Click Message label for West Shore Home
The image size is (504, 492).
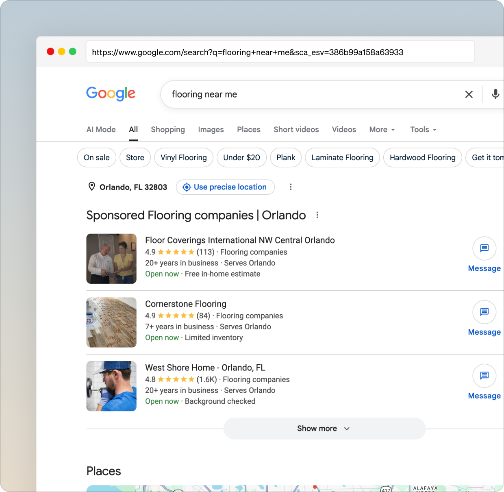pos(484,396)
